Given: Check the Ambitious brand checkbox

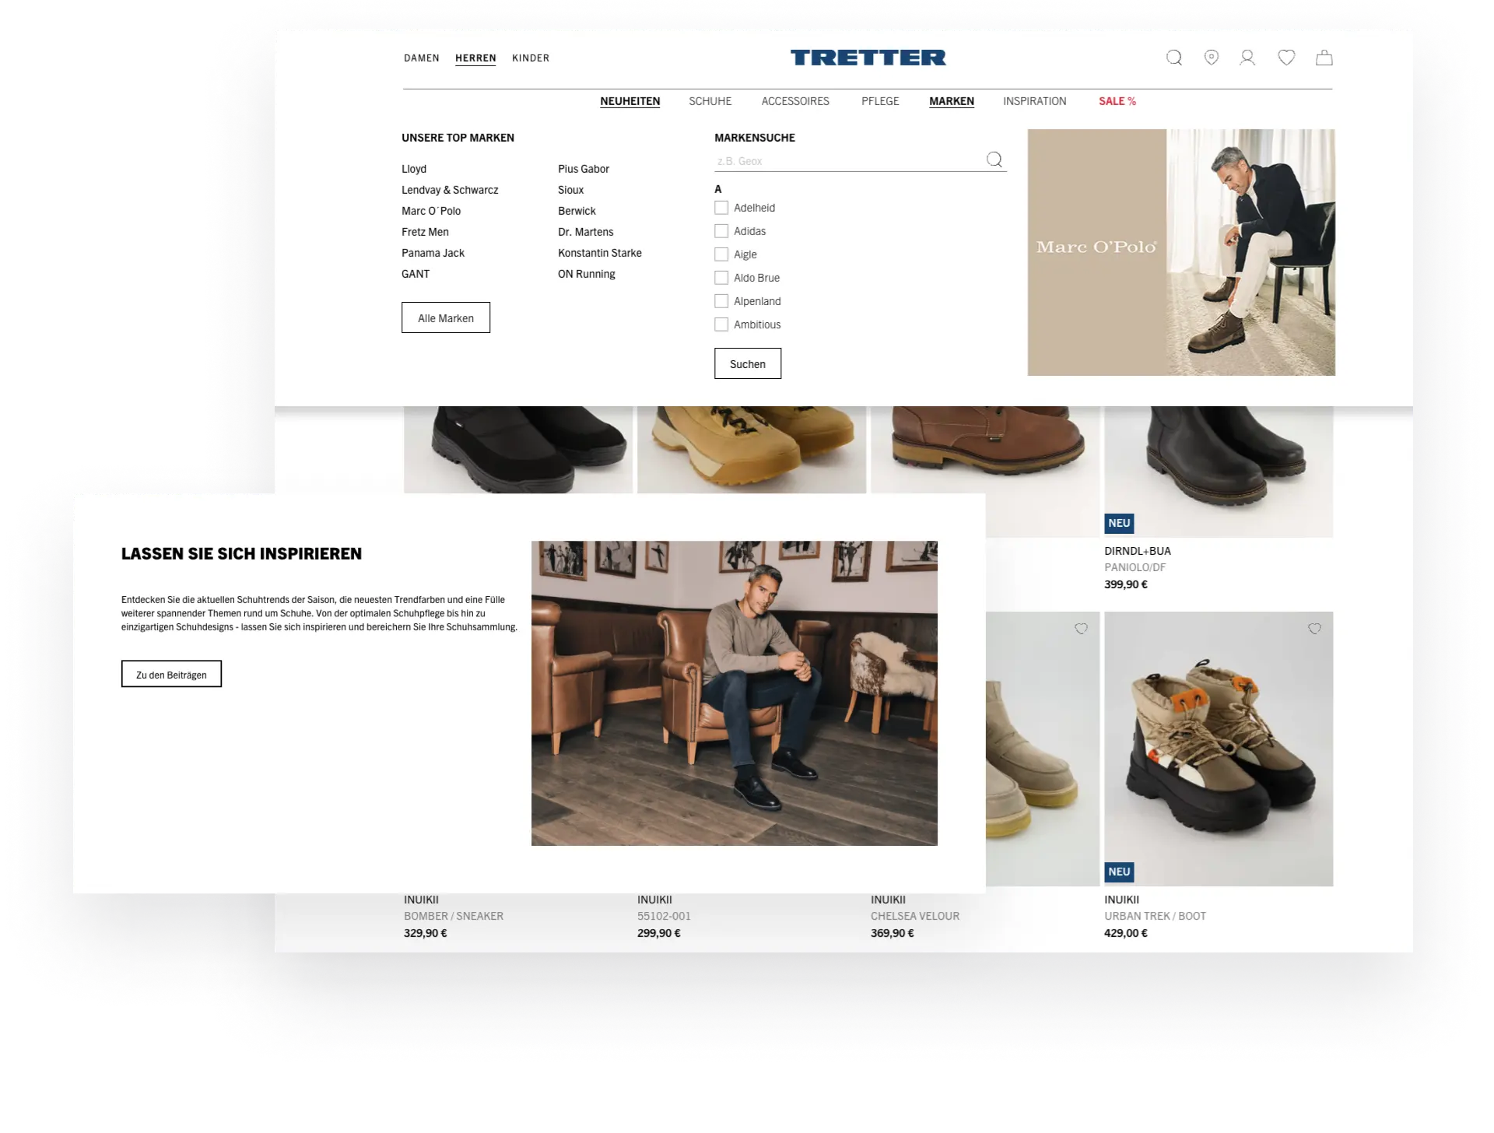Looking at the screenshot, I should (x=721, y=324).
